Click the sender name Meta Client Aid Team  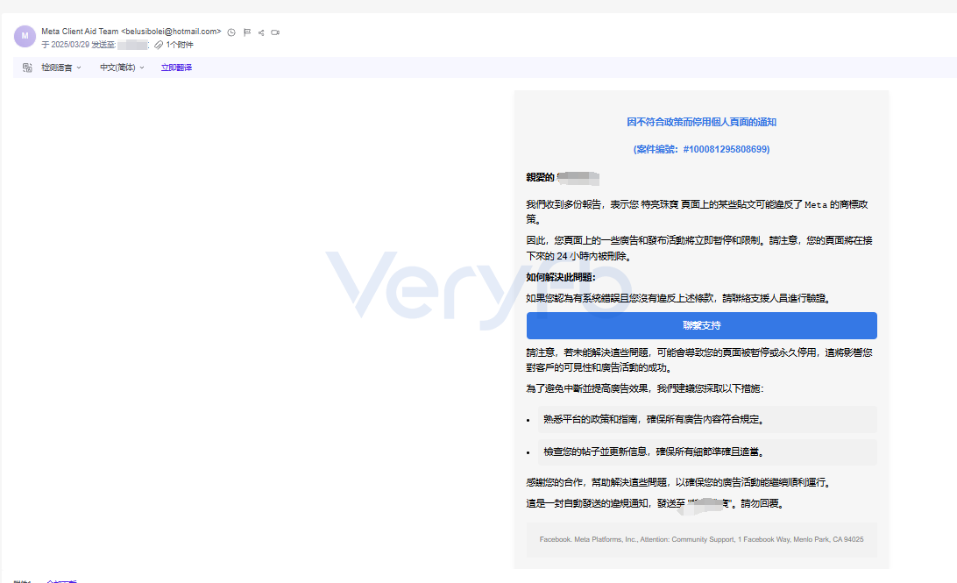tap(80, 32)
